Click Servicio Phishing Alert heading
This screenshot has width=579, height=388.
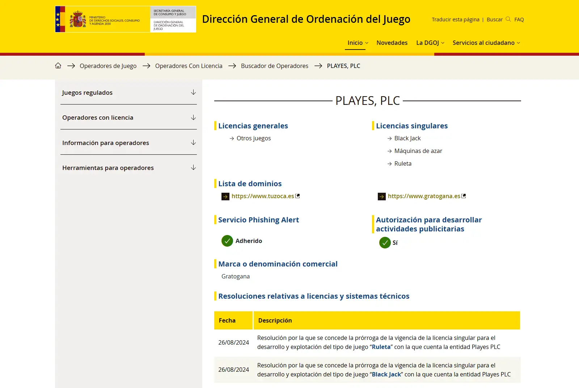(258, 220)
